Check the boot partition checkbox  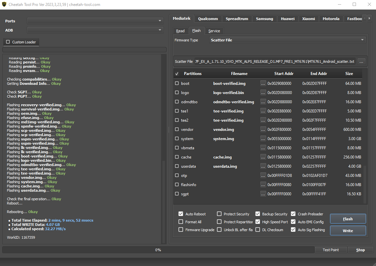point(177,83)
